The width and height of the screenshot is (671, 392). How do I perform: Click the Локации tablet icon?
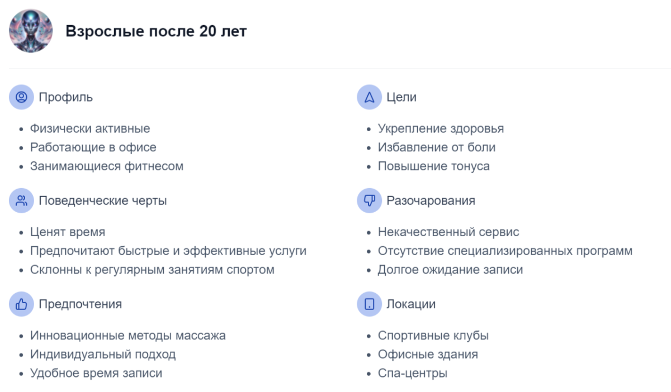click(369, 304)
